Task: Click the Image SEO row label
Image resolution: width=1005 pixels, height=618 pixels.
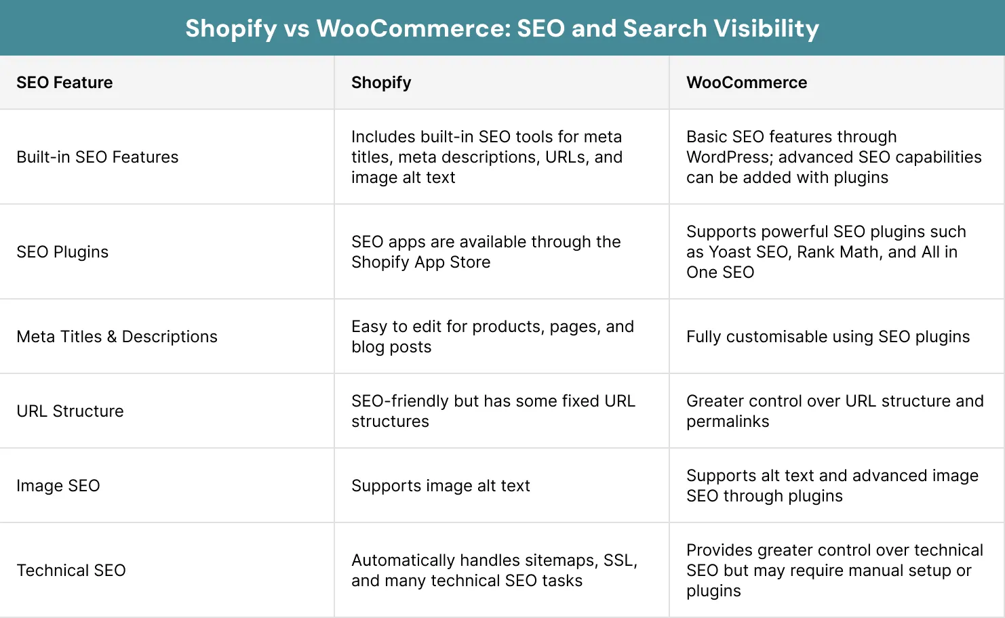Action: 58,486
